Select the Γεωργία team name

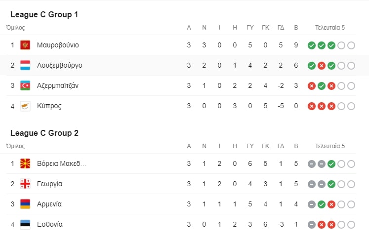point(49,184)
